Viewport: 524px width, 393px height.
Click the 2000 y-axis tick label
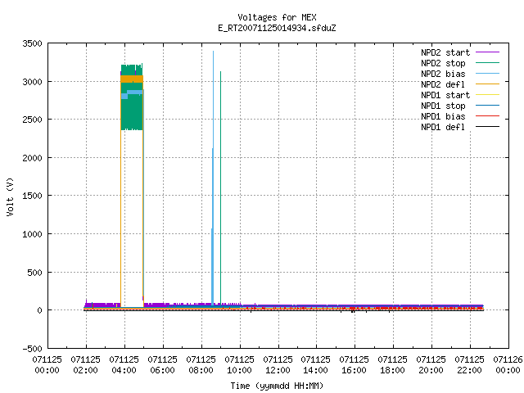pos(32,158)
